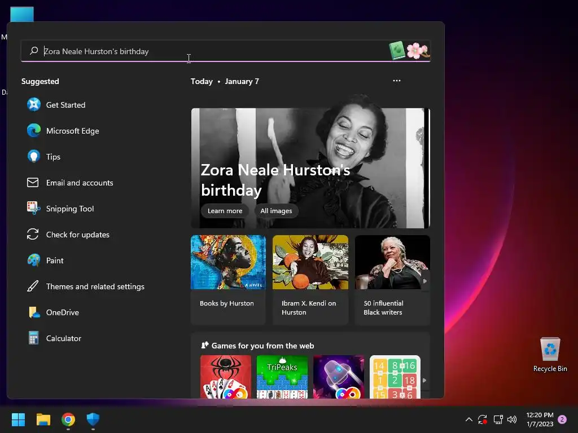The width and height of the screenshot is (578, 433).
Task: Open the 50 influential Black writers card
Action: pyautogui.click(x=392, y=280)
